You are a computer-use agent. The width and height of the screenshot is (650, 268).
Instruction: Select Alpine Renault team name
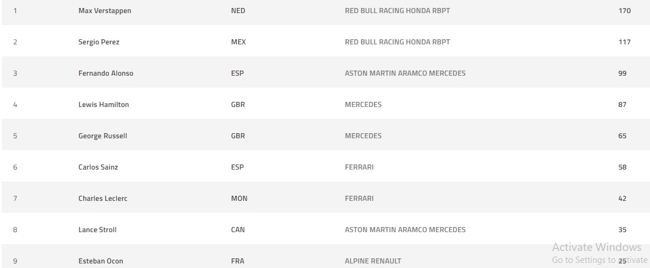(373, 261)
